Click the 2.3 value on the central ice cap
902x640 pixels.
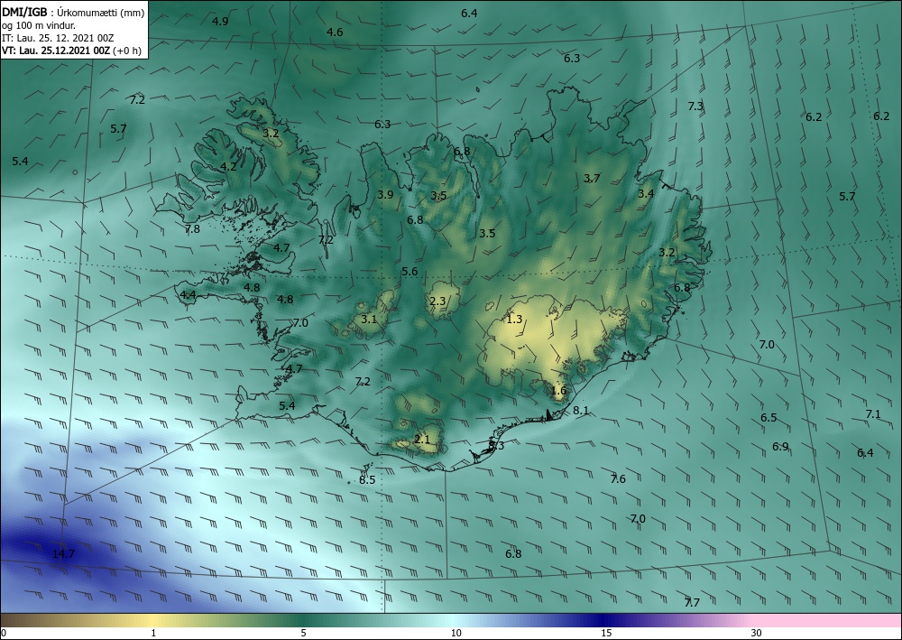(x=437, y=301)
